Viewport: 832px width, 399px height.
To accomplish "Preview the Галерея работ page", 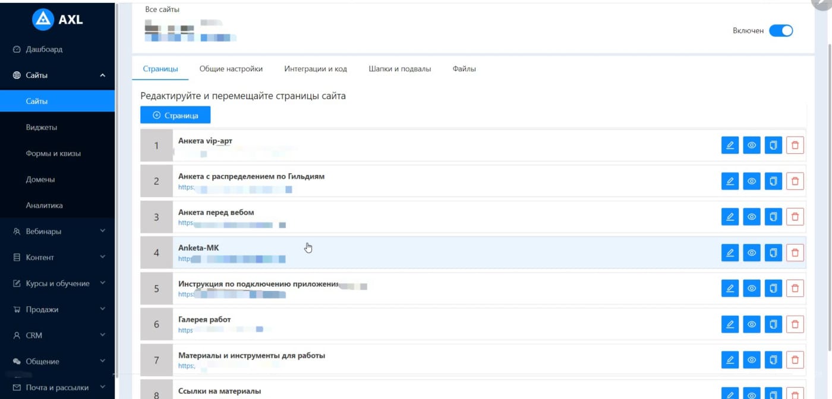I will [x=752, y=324].
